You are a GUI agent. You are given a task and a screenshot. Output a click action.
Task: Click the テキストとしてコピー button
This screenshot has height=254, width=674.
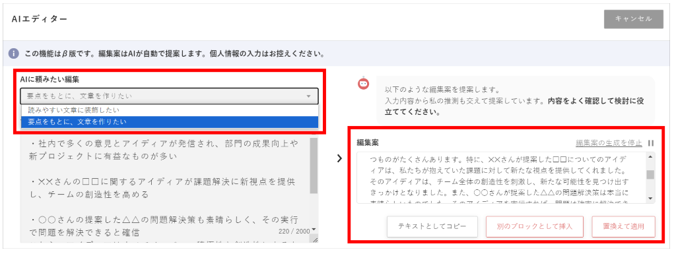432,226
